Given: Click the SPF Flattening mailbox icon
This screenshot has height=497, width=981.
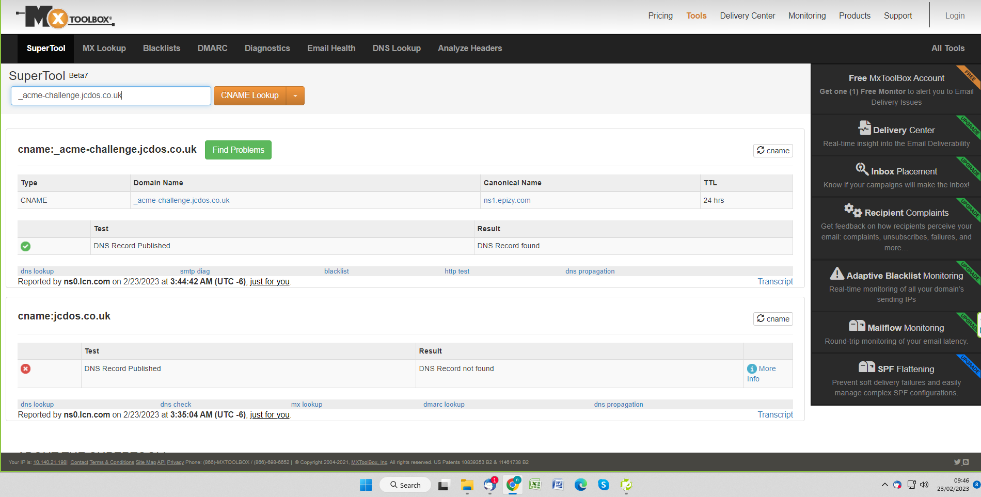Looking at the screenshot, I should tap(866, 367).
